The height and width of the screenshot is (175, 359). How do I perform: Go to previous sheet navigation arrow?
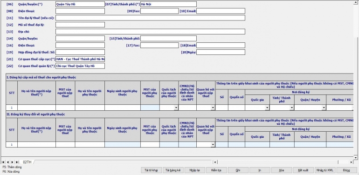[x=7, y=162]
